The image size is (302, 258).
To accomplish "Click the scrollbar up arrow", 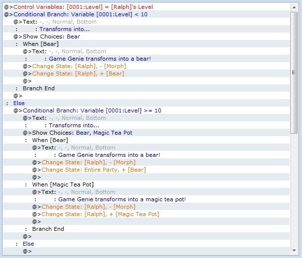I will [x=294, y=7].
